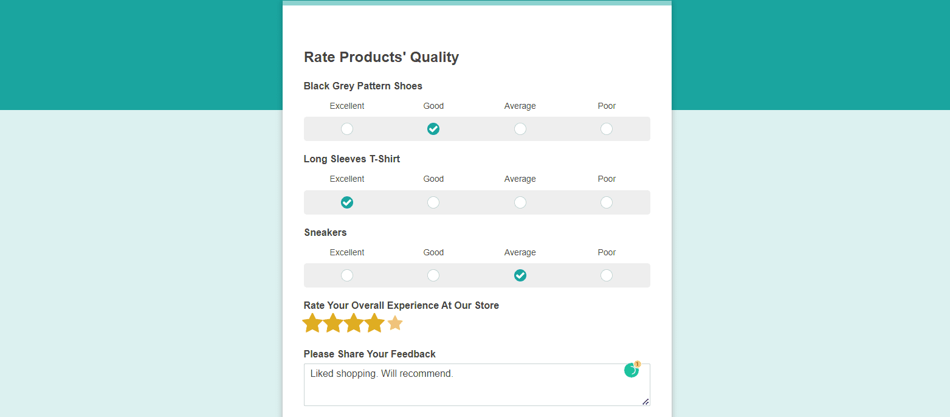
Task: Select Good for Long Sleeves T-Shirt
Action: coord(433,202)
